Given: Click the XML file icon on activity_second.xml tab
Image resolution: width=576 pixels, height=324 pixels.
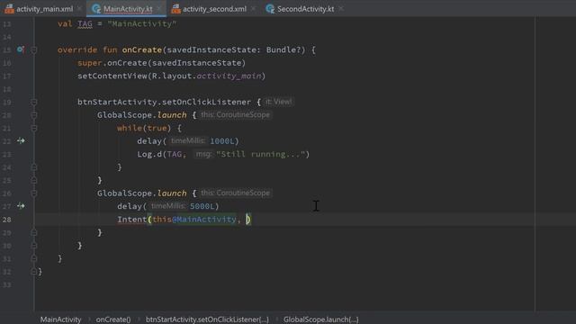Looking at the screenshot, I should click(x=176, y=9).
